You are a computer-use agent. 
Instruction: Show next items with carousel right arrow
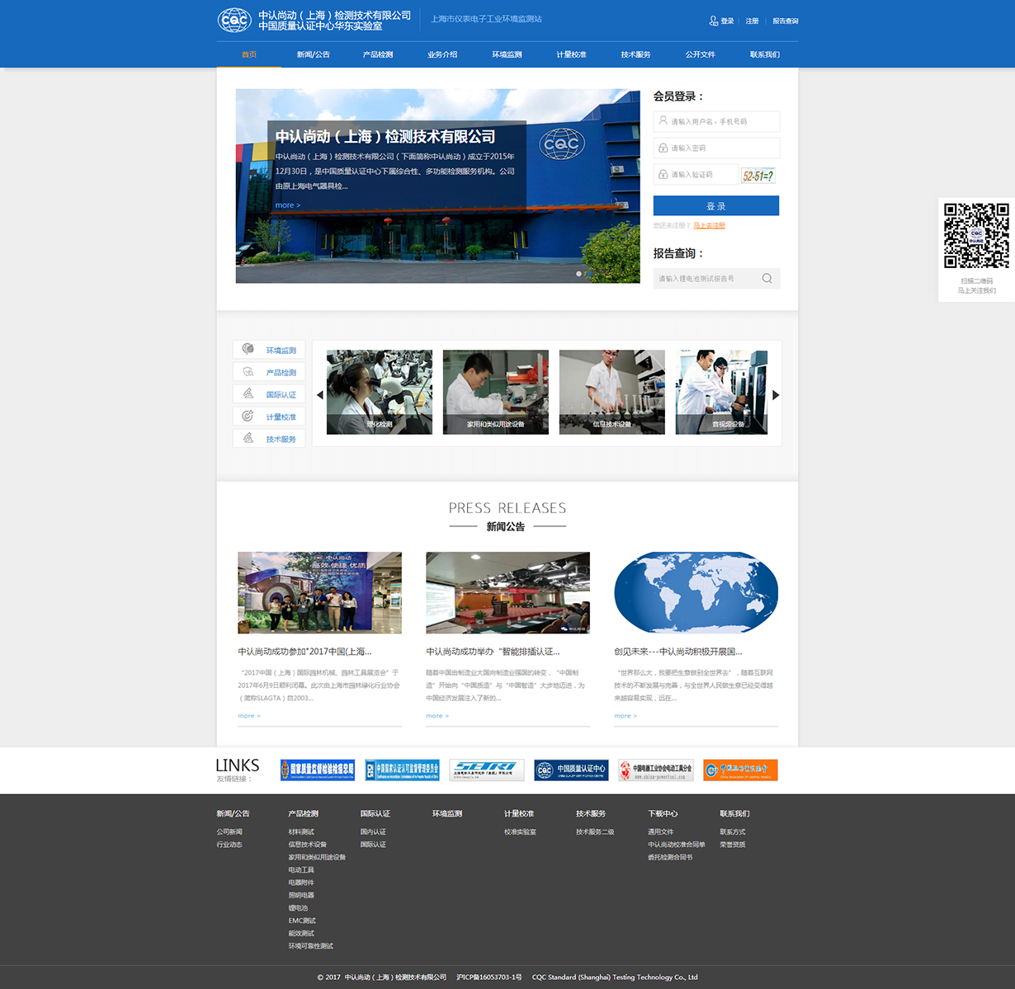click(776, 395)
